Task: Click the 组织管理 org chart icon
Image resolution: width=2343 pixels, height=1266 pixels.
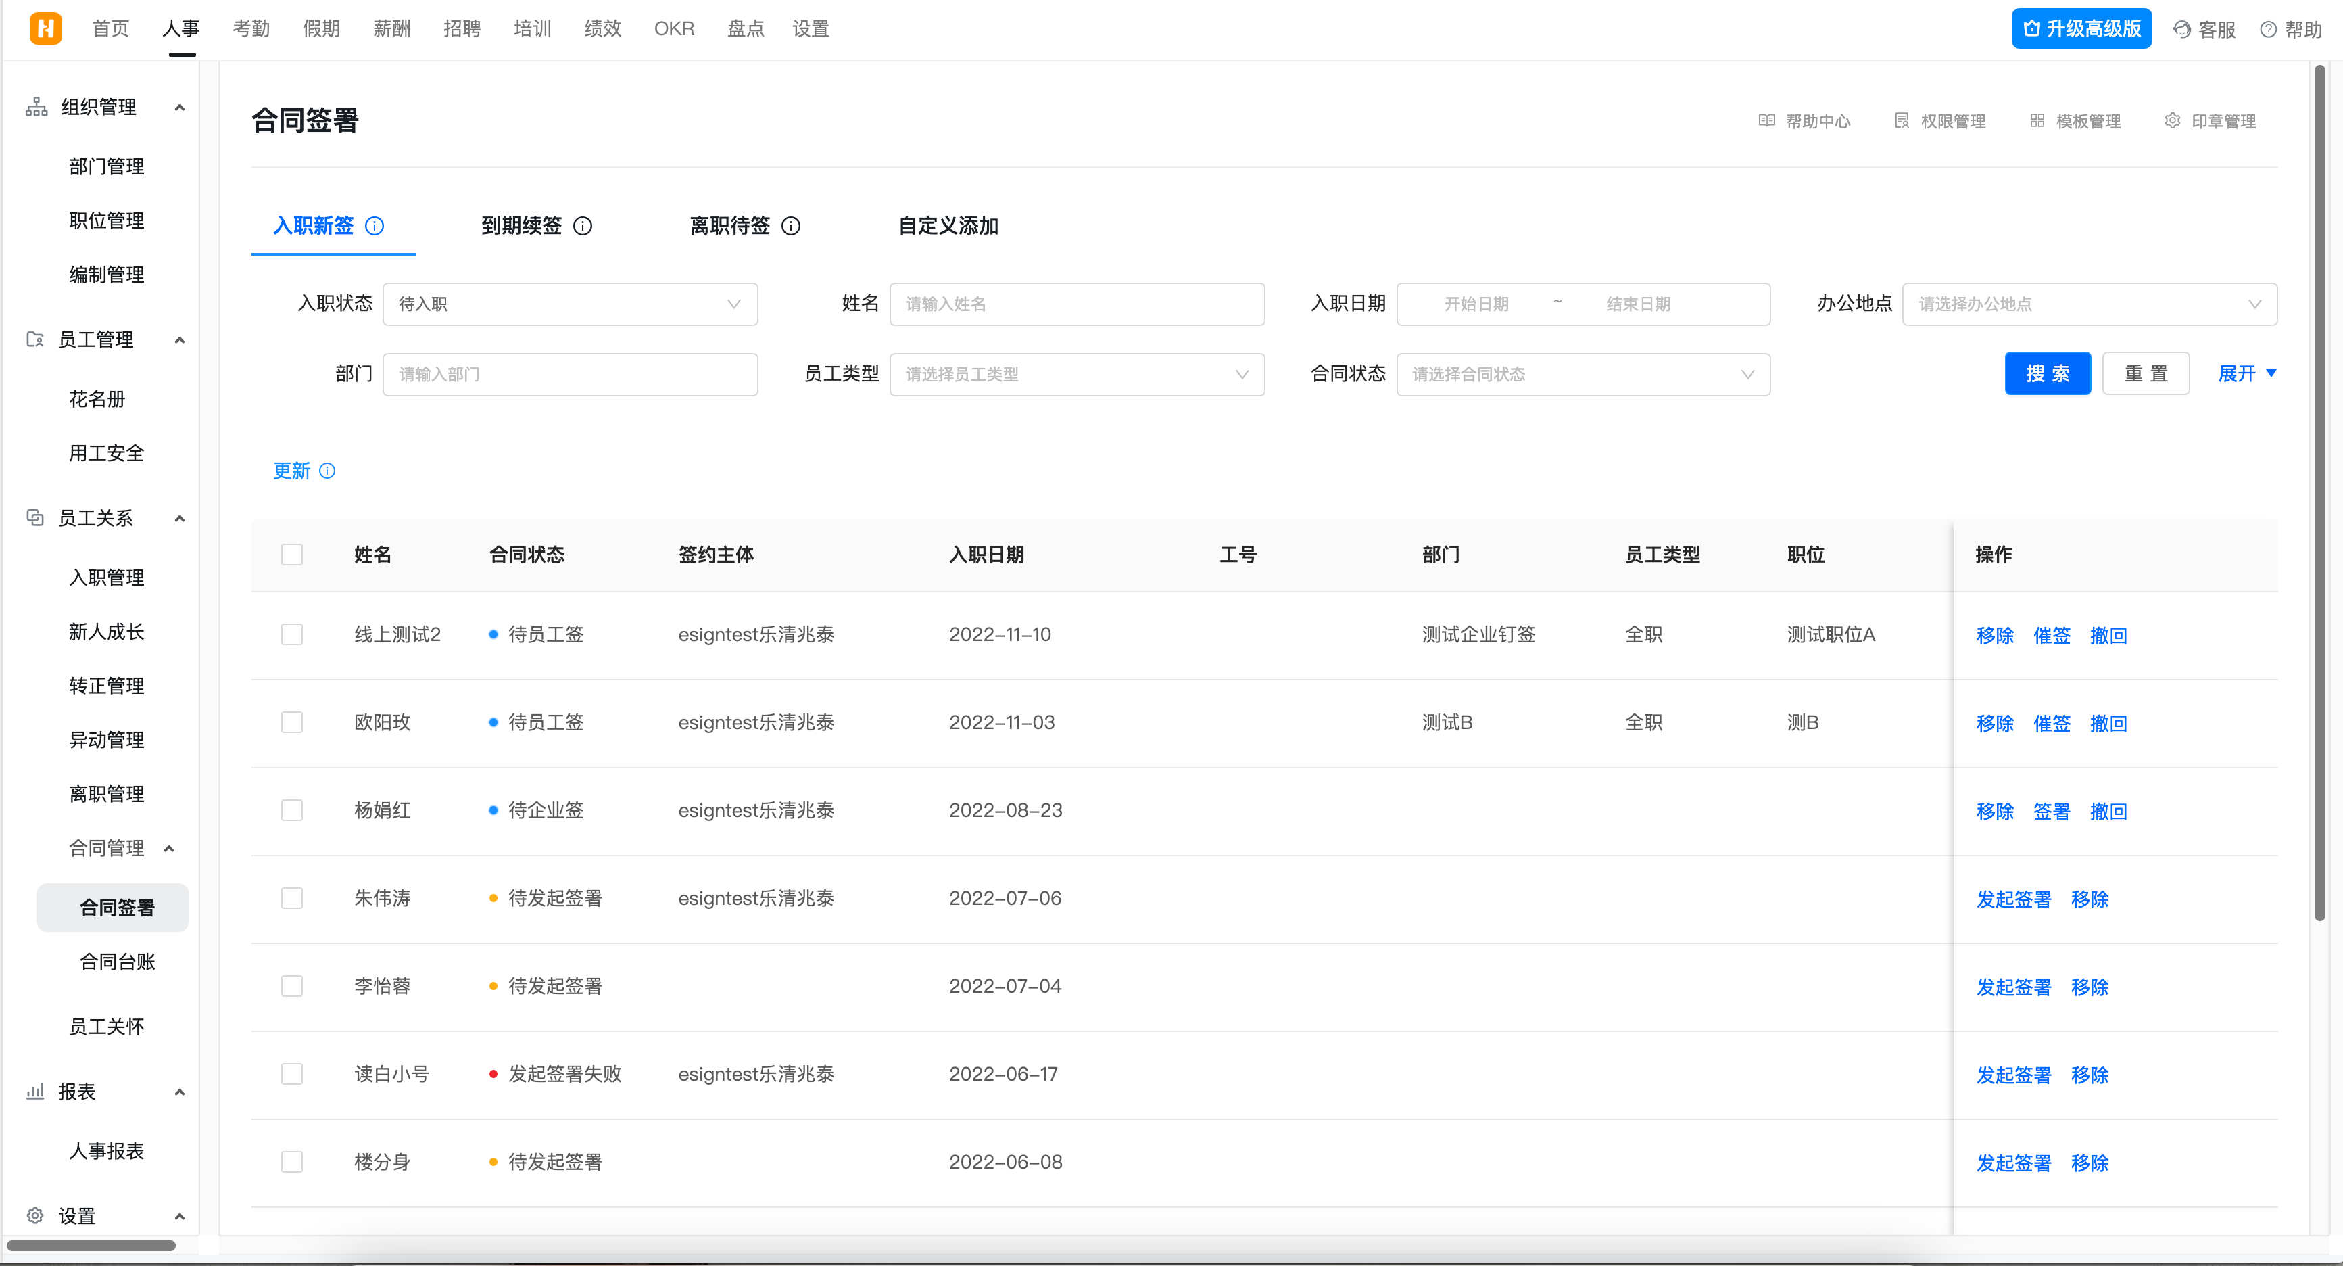Action: [37, 106]
